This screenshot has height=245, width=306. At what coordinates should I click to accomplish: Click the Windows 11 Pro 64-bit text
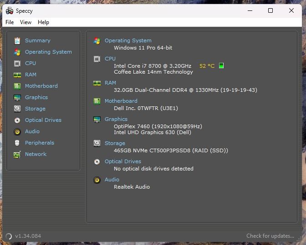[x=143, y=48]
